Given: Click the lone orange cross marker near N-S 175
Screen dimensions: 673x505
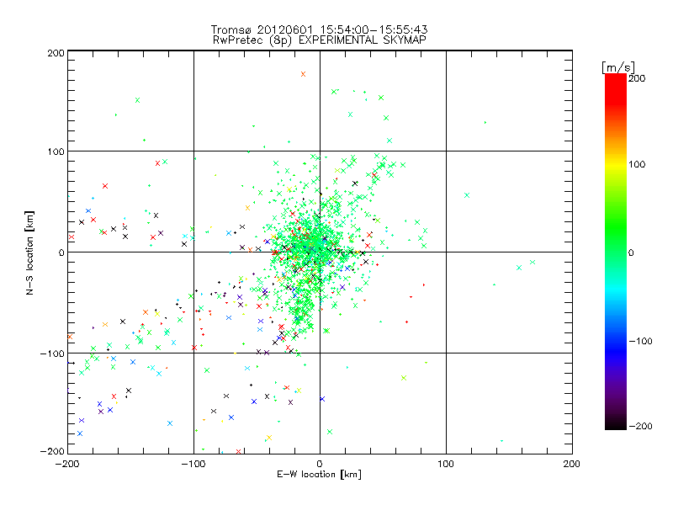Looking at the screenshot, I should tap(303, 74).
